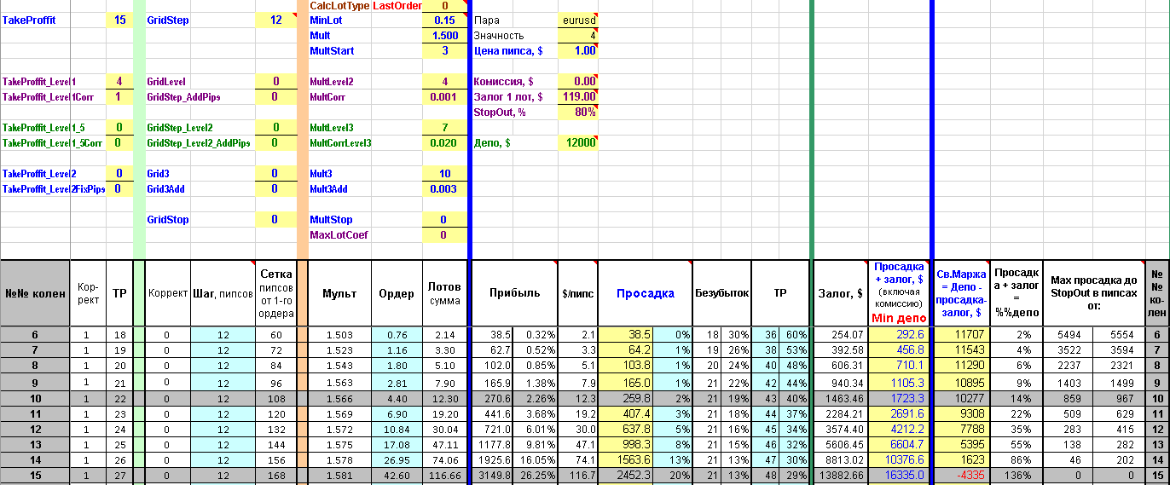The image size is (1170, 485).
Task: Select the Мульт column header
Action: [339, 293]
